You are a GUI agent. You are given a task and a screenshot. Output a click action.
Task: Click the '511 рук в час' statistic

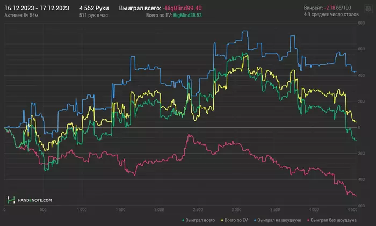pos(93,16)
